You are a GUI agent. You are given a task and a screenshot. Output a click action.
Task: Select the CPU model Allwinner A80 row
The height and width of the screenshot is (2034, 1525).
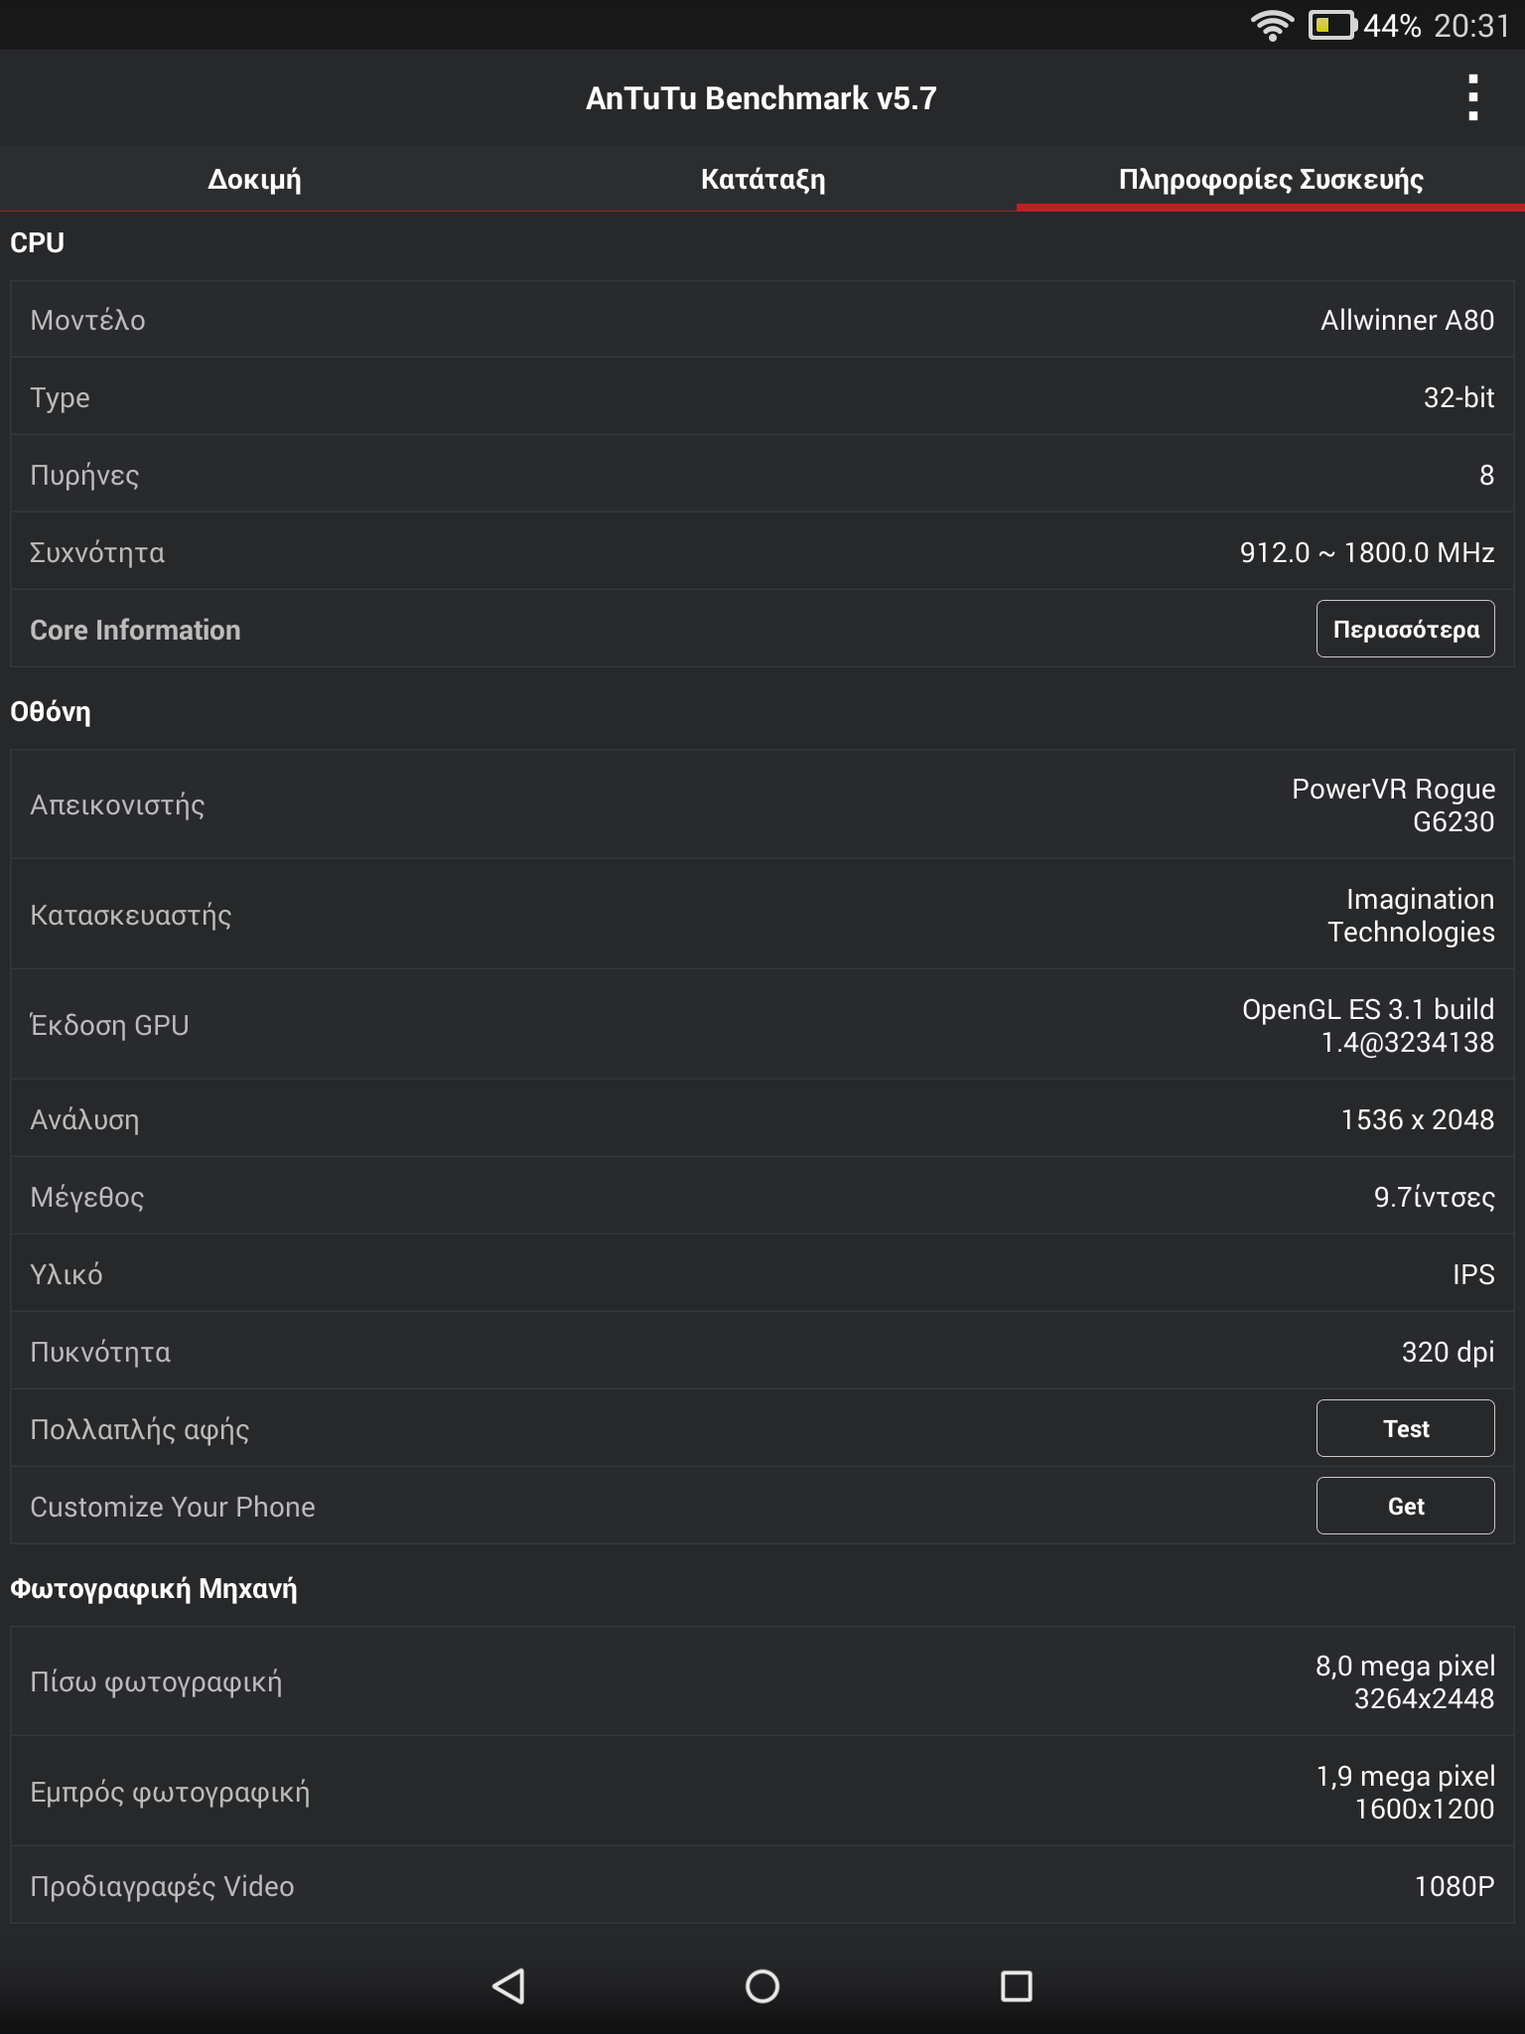point(762,320)
